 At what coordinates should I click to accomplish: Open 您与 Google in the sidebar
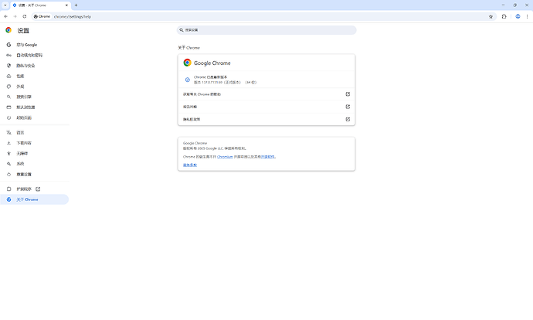point(34,45)
